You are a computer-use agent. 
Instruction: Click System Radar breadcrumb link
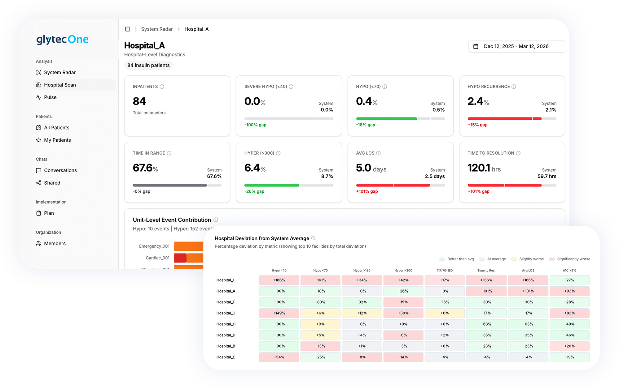(x=157, y=29)
